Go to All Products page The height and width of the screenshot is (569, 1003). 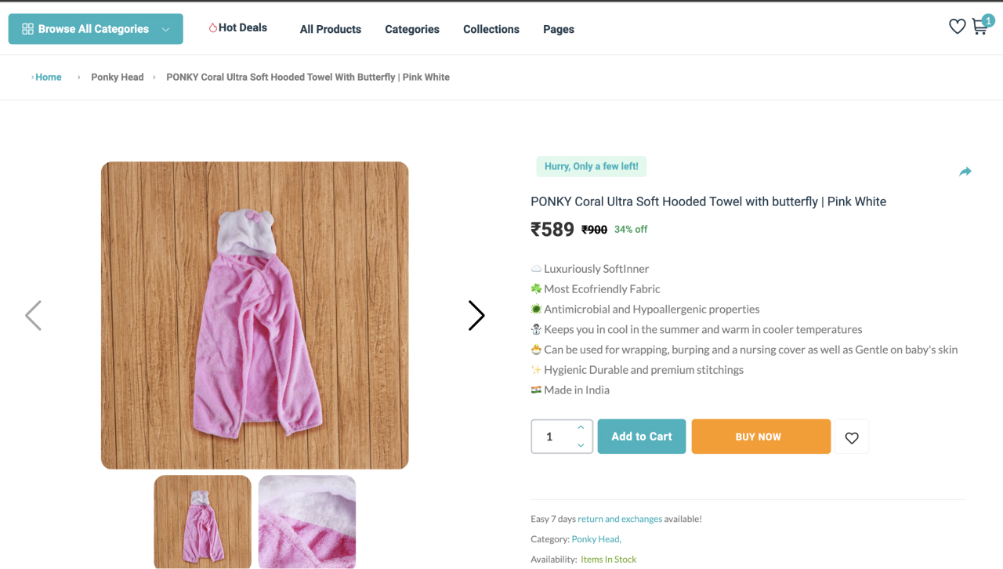[331, 29]
